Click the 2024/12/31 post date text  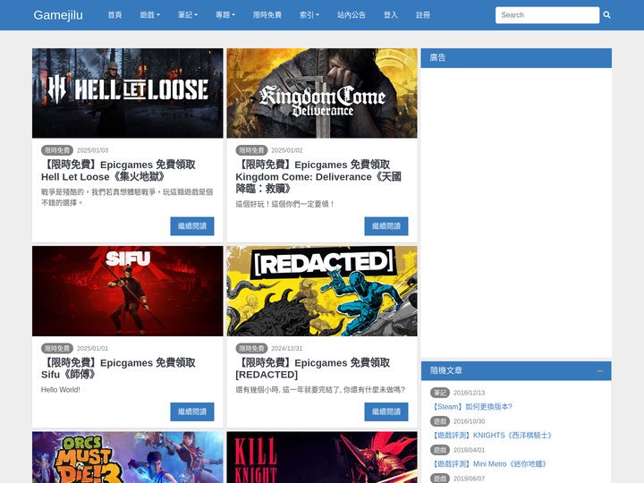coord(287,348)
